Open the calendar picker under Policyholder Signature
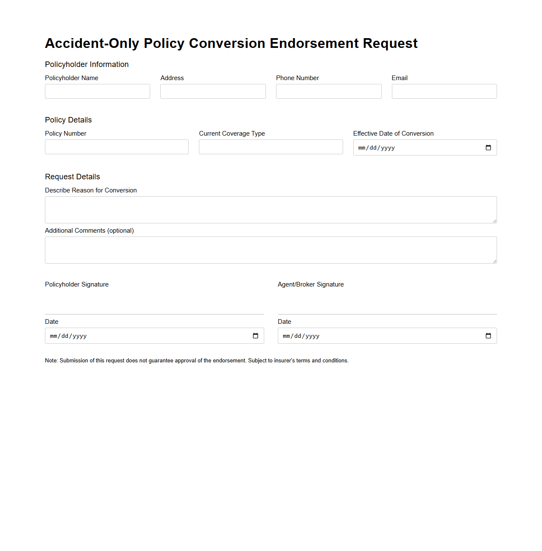The height and width of the screenshot is (551, 542). pyautogui.click(x=256, y=335)
